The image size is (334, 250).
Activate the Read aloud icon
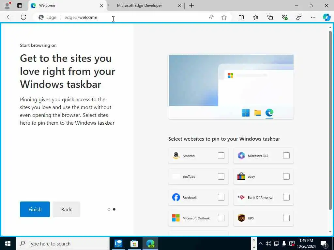point(211,18)
